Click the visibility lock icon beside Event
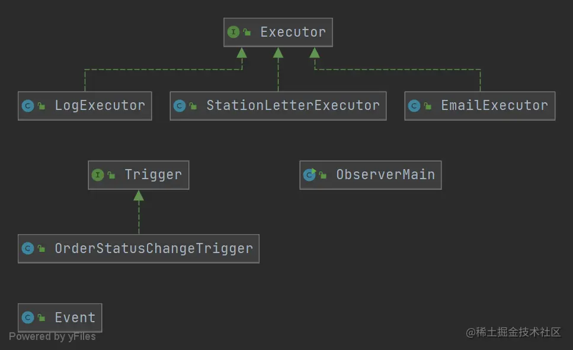Screen dimensions: 573x350 click(x=41, y=318)
